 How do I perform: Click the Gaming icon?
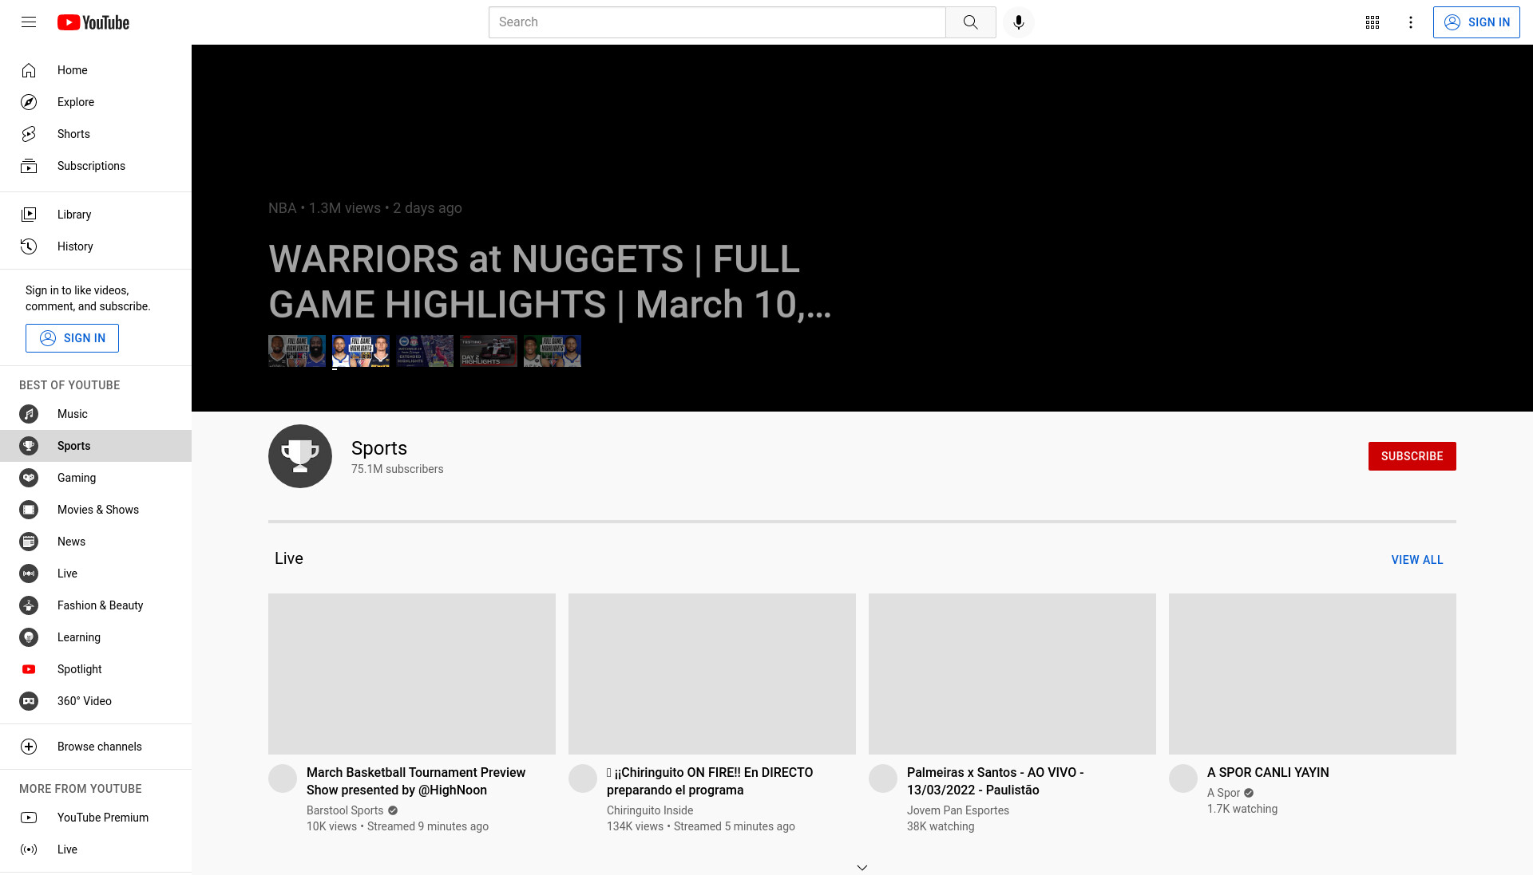coord(29,478)
